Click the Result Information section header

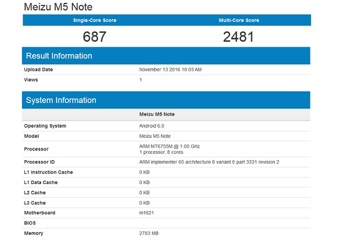click(166, 56)
